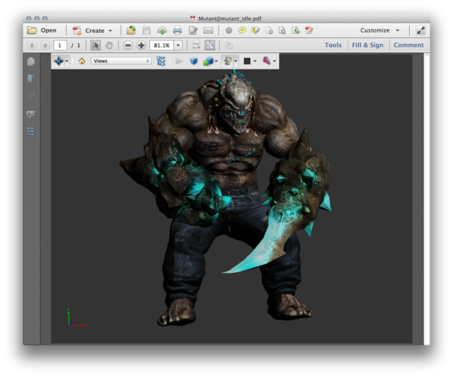Click the extra lighting lamp icon
Screen dimensions: 453x377
click(228, 61)
